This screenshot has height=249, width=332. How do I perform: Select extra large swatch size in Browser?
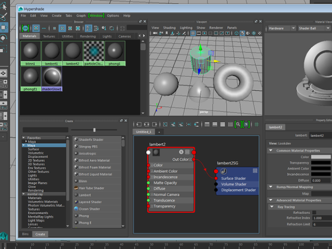78,28
